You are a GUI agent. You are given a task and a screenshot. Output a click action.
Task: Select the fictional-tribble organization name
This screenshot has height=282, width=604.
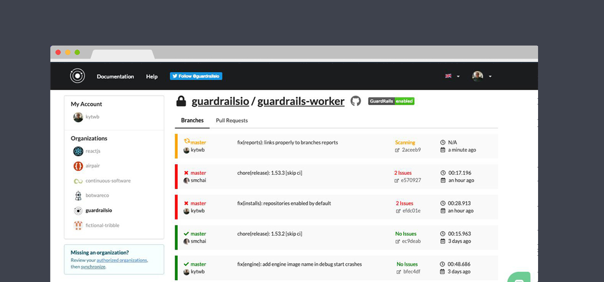point(103,226)
